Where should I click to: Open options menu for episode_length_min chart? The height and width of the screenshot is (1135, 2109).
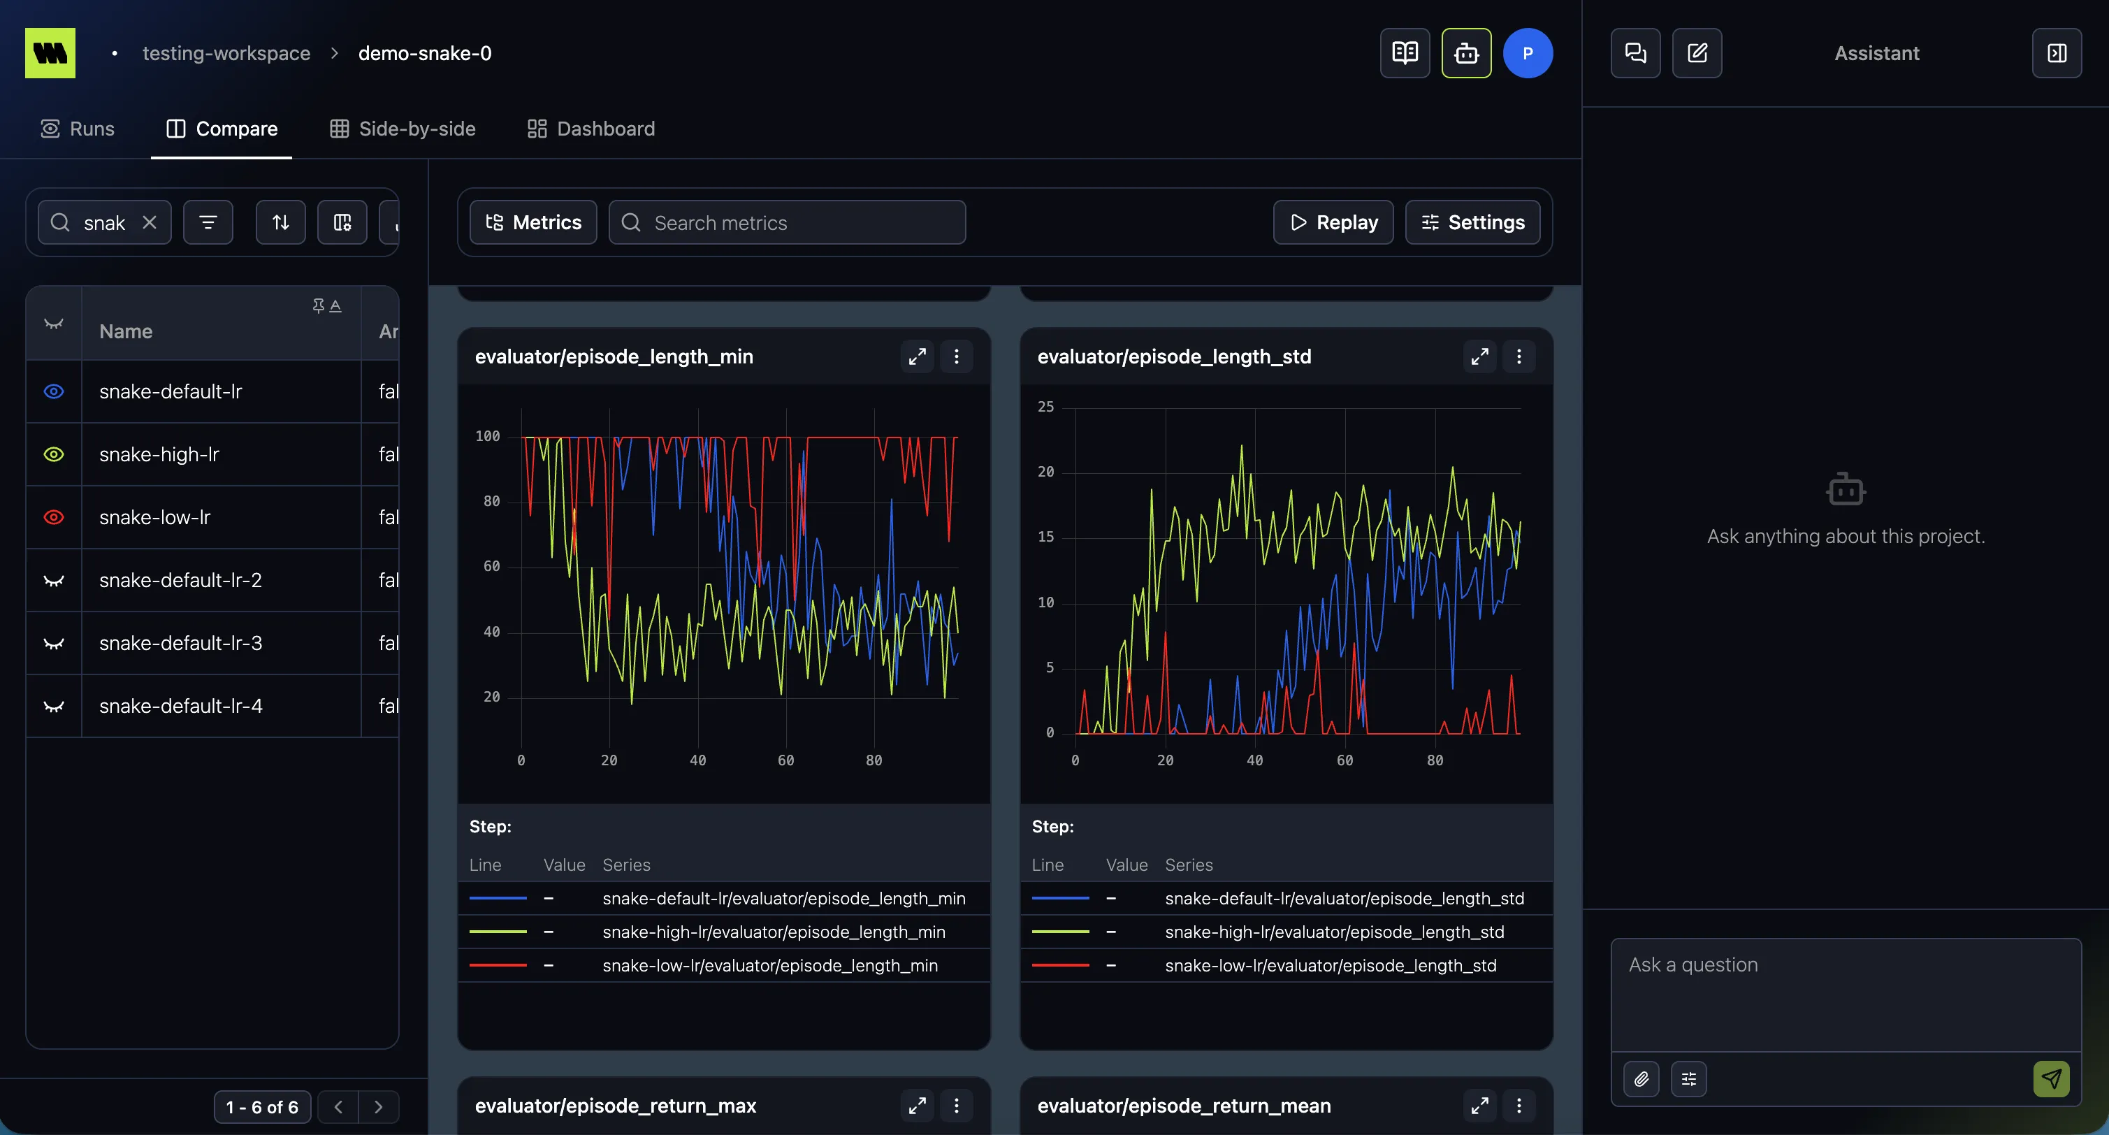956,356
